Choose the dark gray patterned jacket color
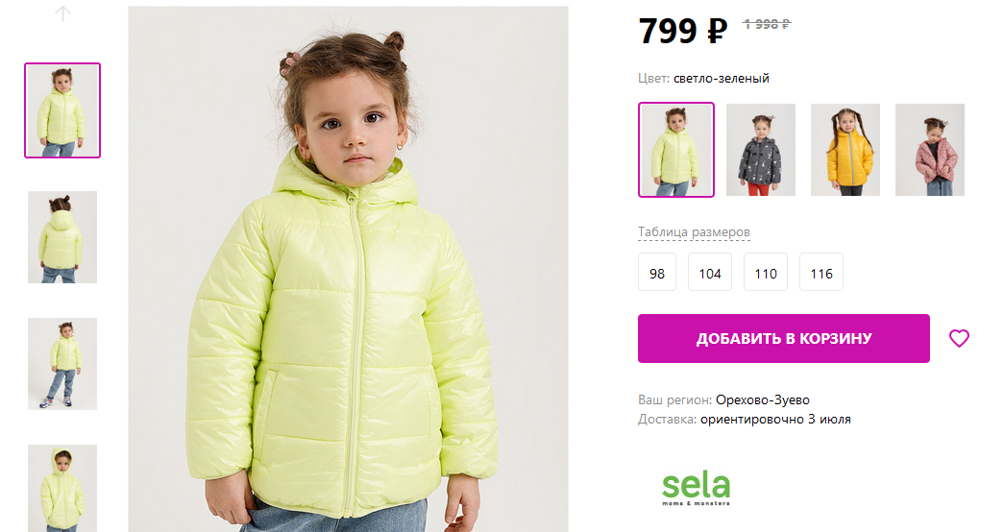 point(761,150)
